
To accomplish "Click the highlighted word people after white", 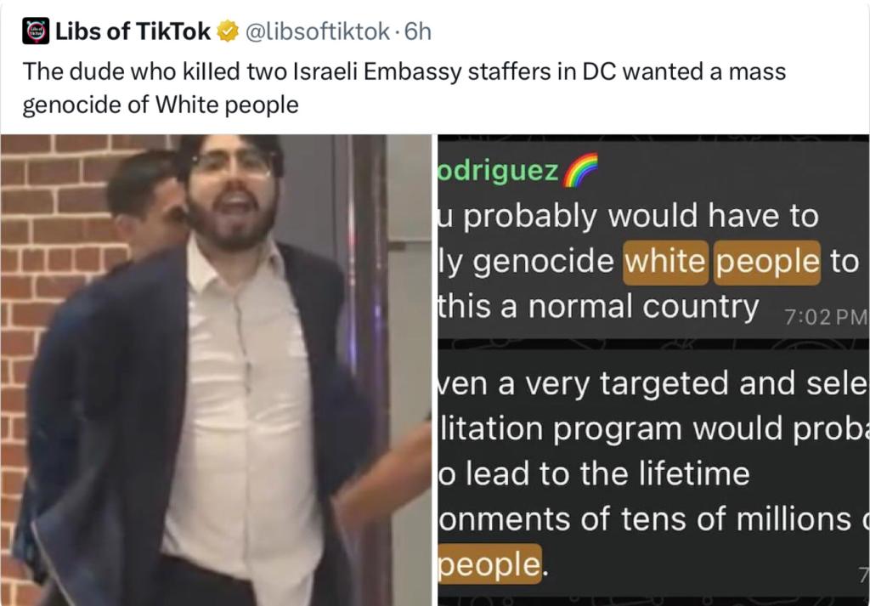I will pos(767,262).
